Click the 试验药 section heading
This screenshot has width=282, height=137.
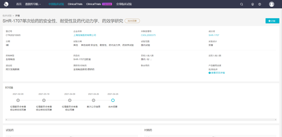(x=10, y=130)
